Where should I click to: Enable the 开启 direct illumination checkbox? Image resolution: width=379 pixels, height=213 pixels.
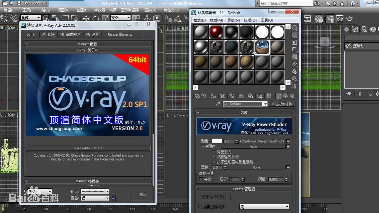point(201,179)
